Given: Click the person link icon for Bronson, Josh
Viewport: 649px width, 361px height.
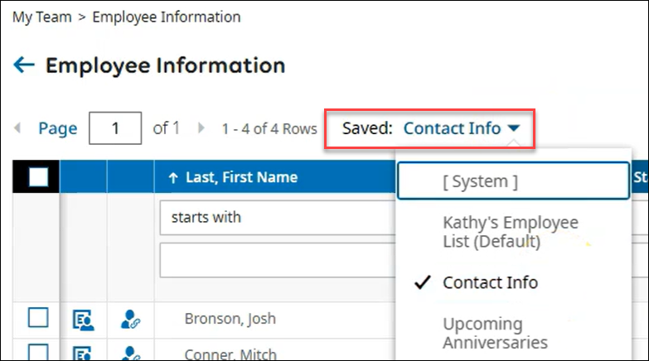Looking at the screenshot, I should tap(130, 319).
